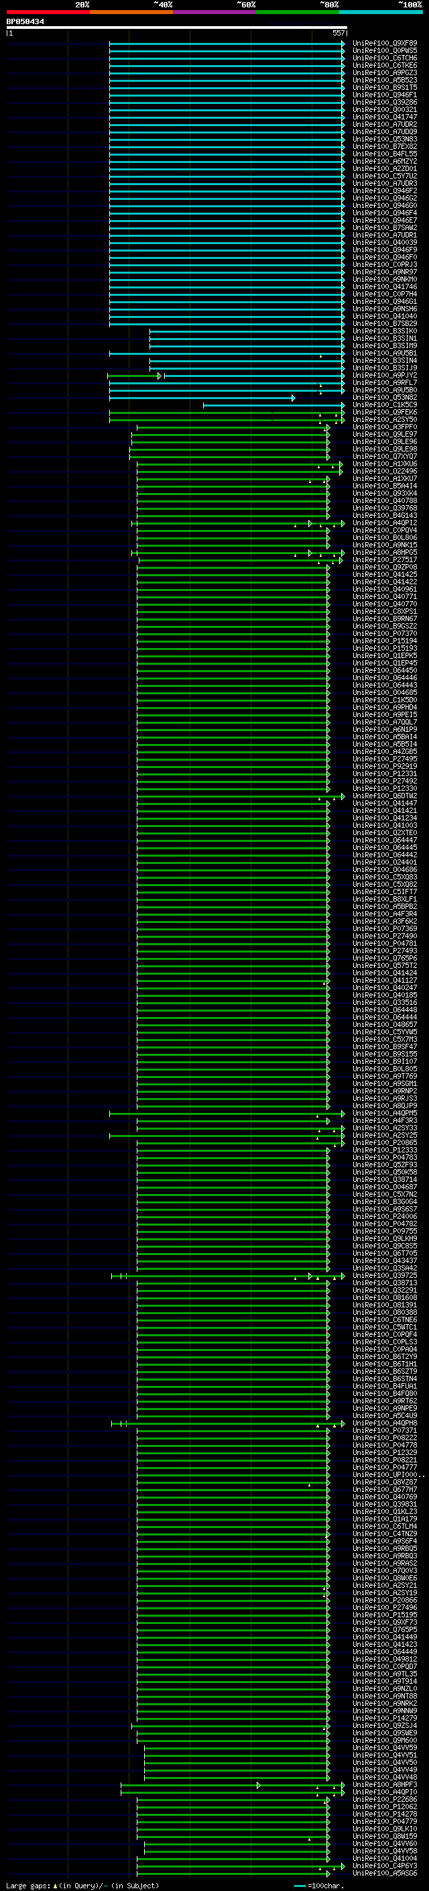Open hit UniRef100_P08222

tap(385, 1438)
